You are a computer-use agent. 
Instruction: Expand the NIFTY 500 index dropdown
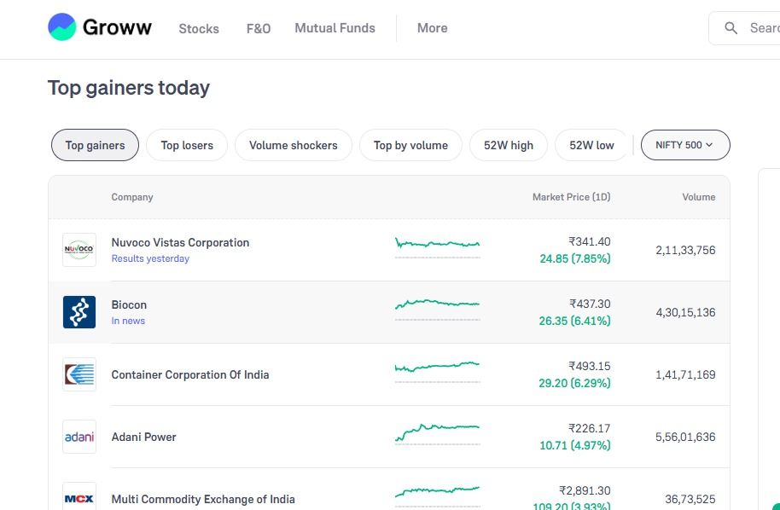pos(685,145)
